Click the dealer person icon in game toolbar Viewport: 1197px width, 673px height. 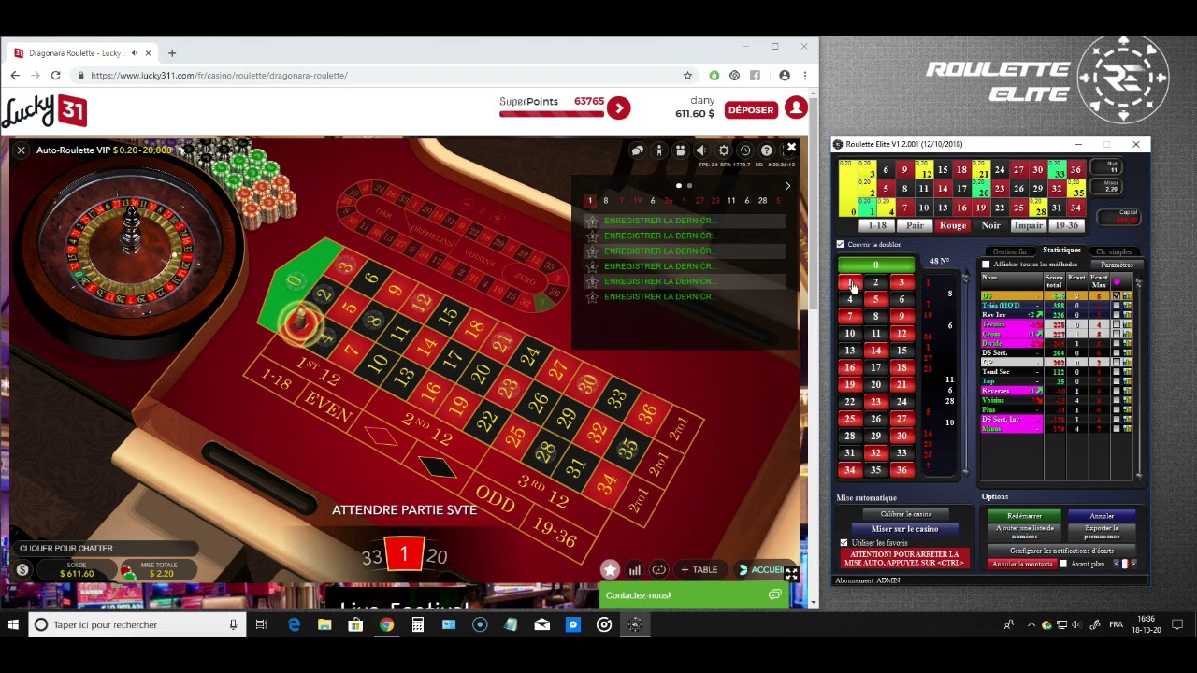pos(659,150)
